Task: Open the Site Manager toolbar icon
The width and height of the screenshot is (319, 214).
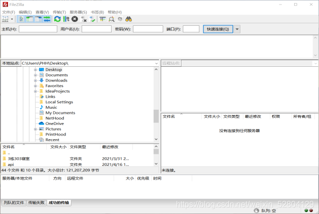Action: click(x=5, y=19)
